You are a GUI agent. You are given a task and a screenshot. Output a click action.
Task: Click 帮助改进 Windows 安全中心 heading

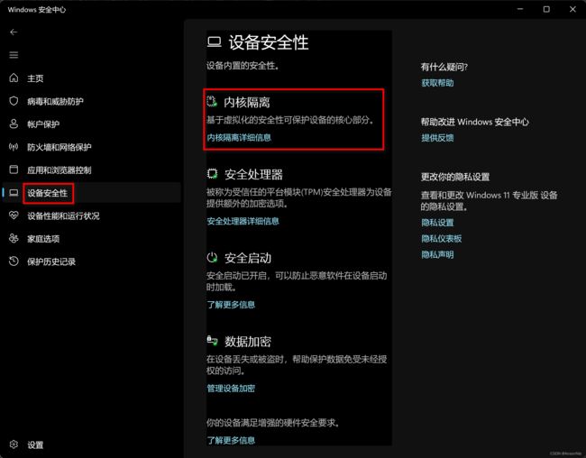pyautogui.click(x=475, y=122)
